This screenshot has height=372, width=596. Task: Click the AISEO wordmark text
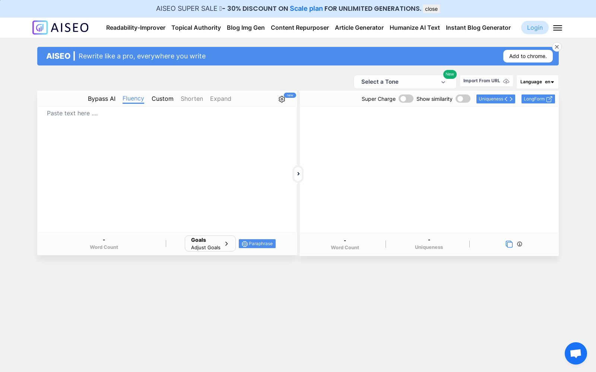(70, 28)
